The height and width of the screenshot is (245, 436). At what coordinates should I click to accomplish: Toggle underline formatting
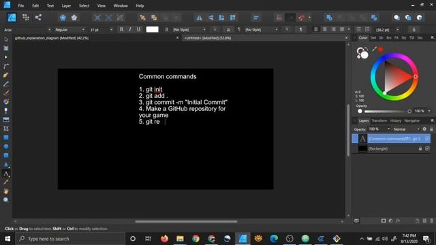tap(138, 29)
